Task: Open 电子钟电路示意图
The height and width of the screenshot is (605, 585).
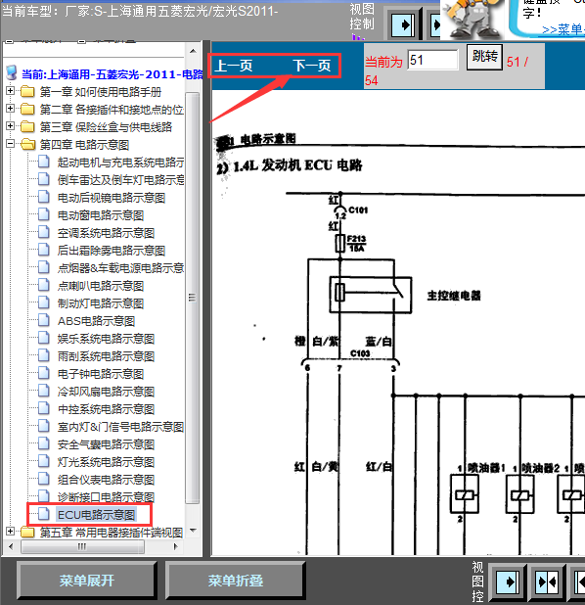Action: point(101,374)
